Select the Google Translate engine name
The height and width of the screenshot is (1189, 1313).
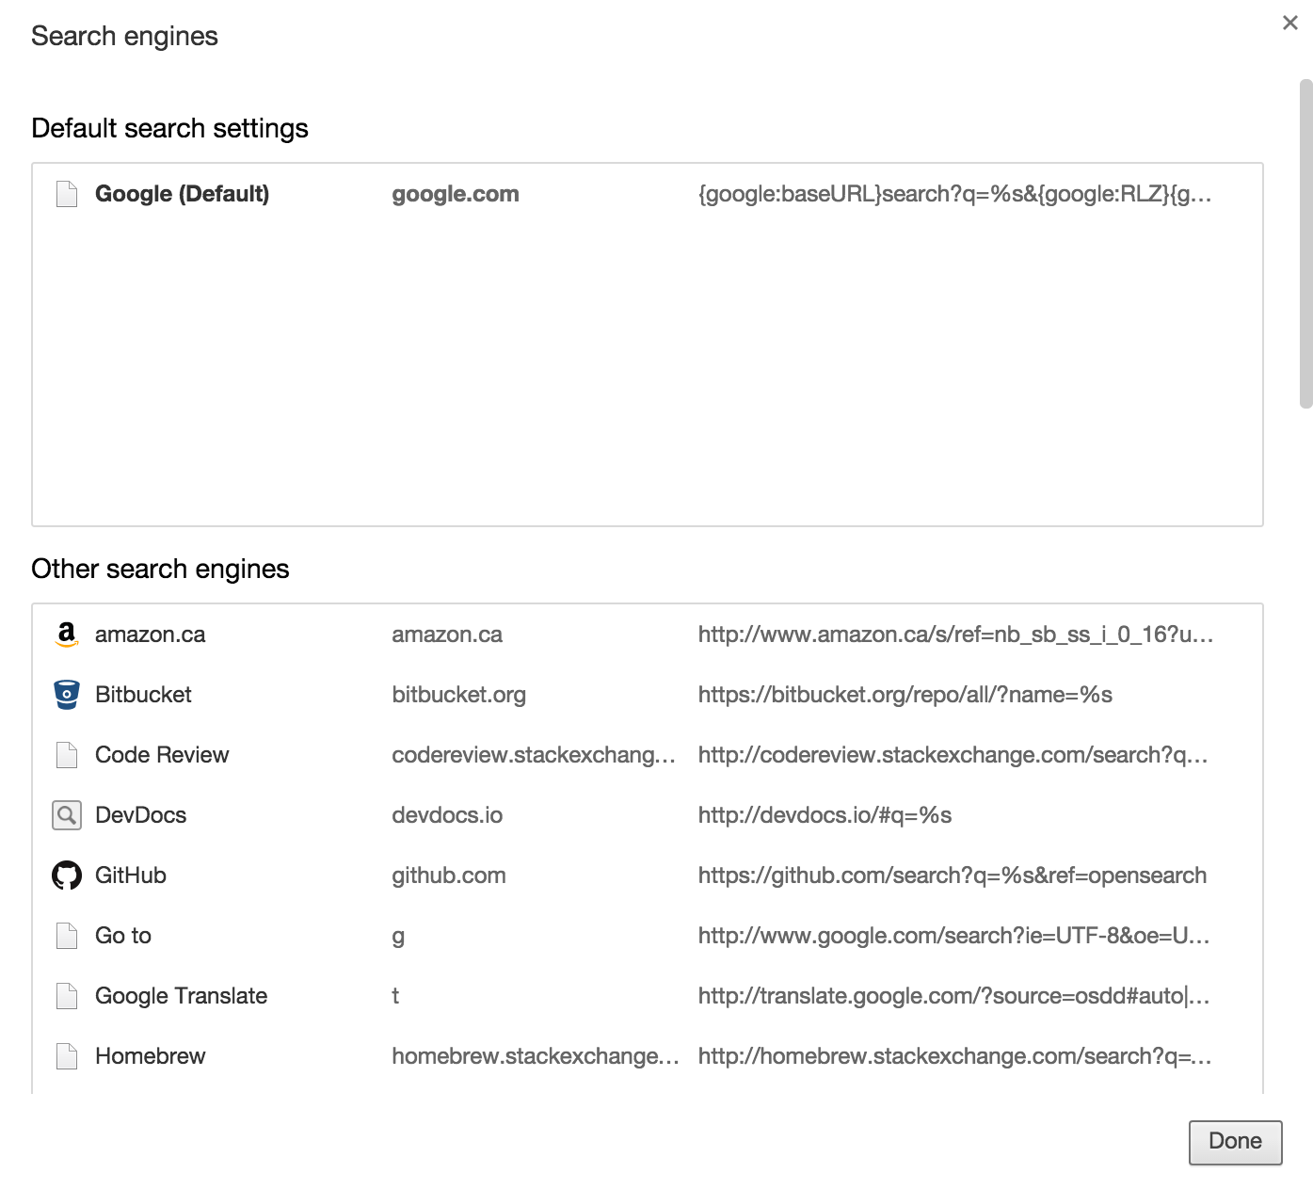[x=181, y=996]
